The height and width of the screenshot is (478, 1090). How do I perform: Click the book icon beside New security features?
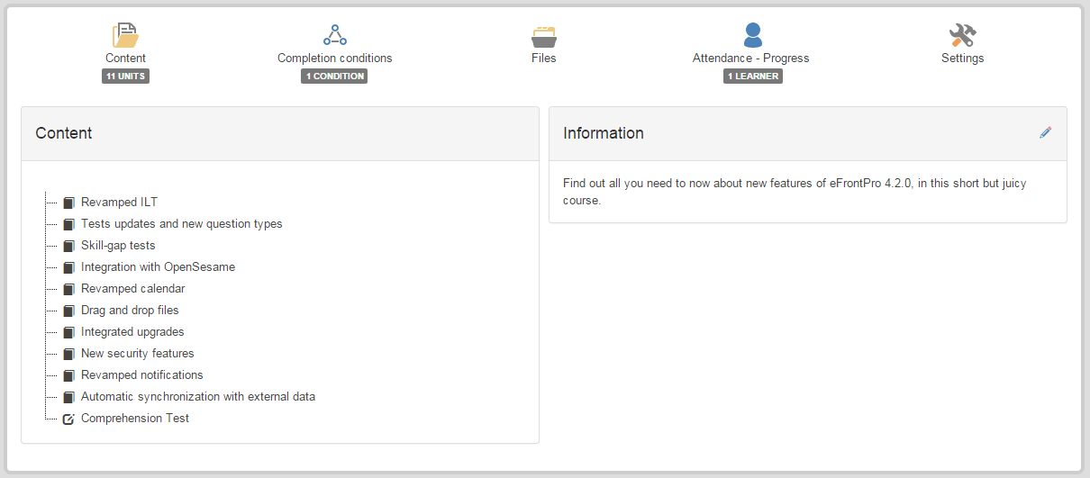click(68, 354)
